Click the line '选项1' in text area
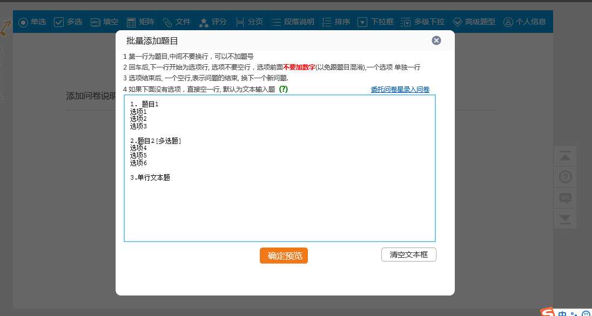Image resolution: width=592 pixels, height=316 pixels. pos(138,112)
